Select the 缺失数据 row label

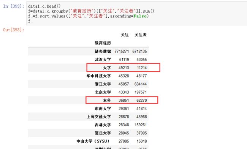103,51
